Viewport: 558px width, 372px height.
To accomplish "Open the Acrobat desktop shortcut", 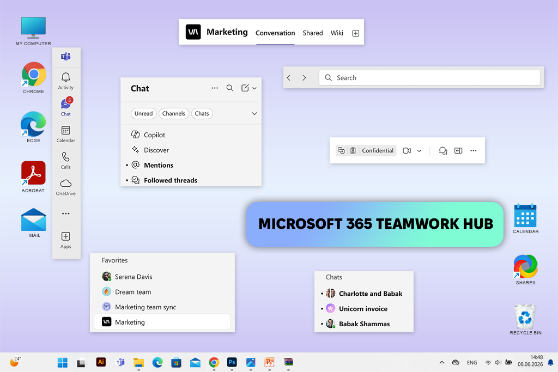I will tap(33, 177).
